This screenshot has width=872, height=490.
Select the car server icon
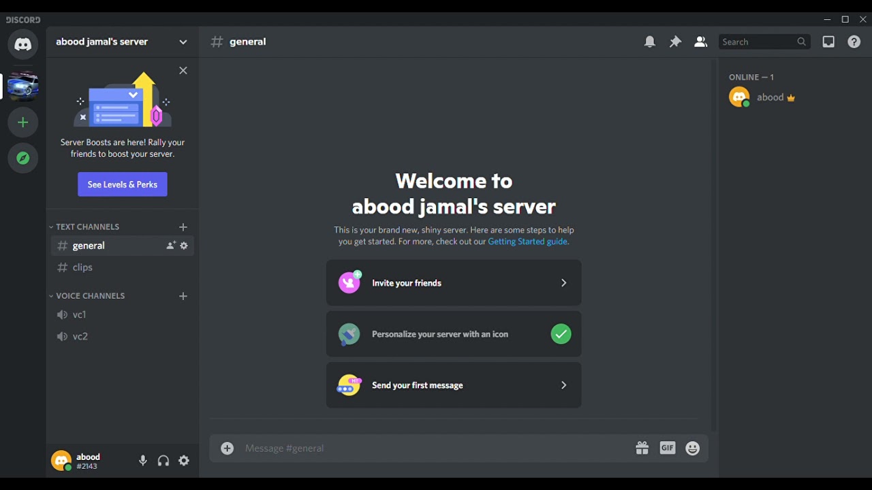pos(23,86)
